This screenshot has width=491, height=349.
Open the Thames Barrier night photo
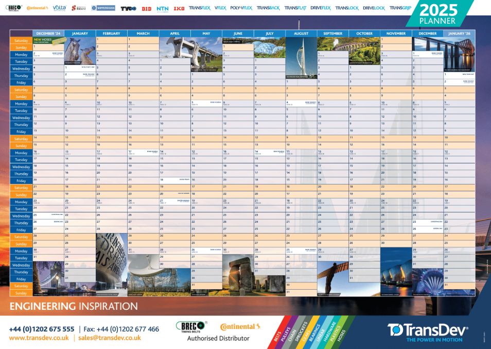[396, 272]
